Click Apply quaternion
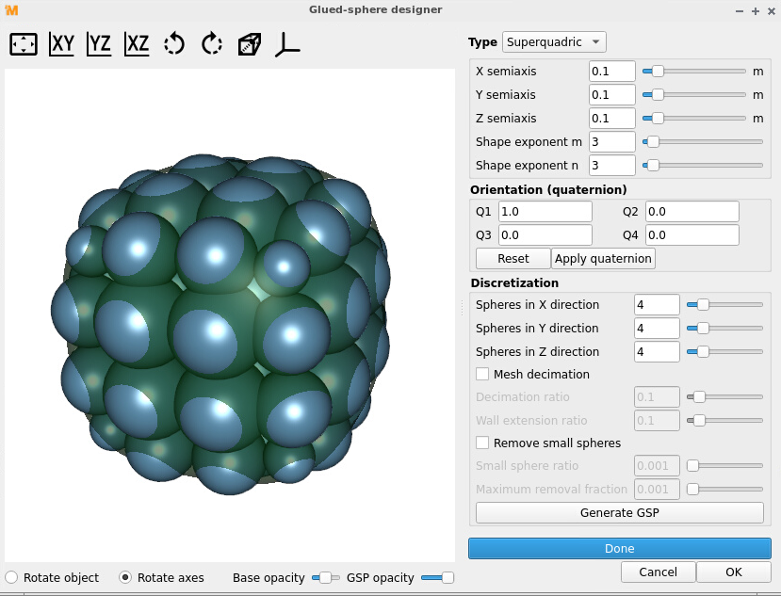 point(603,258)
